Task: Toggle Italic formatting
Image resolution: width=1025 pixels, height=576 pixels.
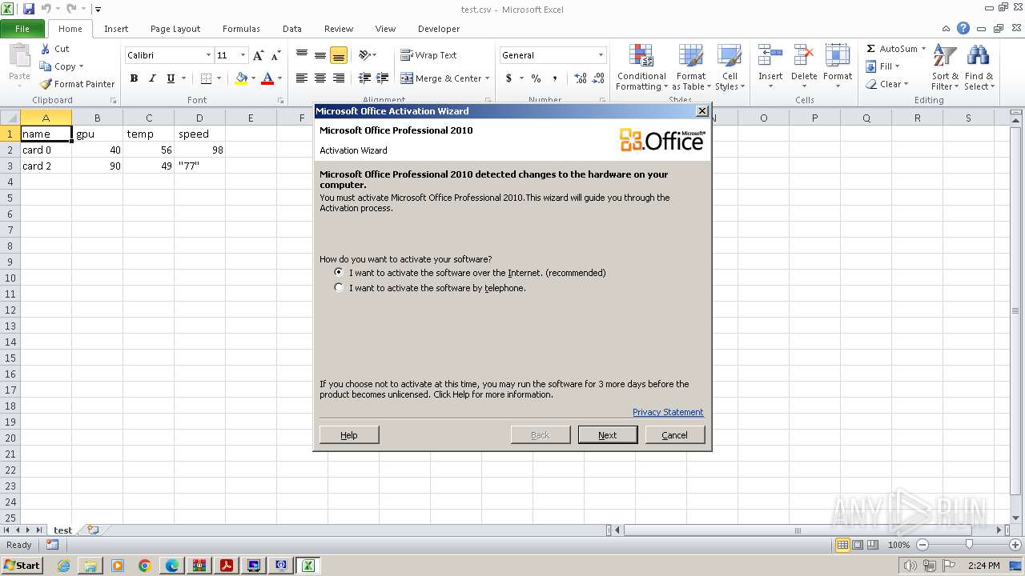Action: pyautogui.click(x=152, y=78)
